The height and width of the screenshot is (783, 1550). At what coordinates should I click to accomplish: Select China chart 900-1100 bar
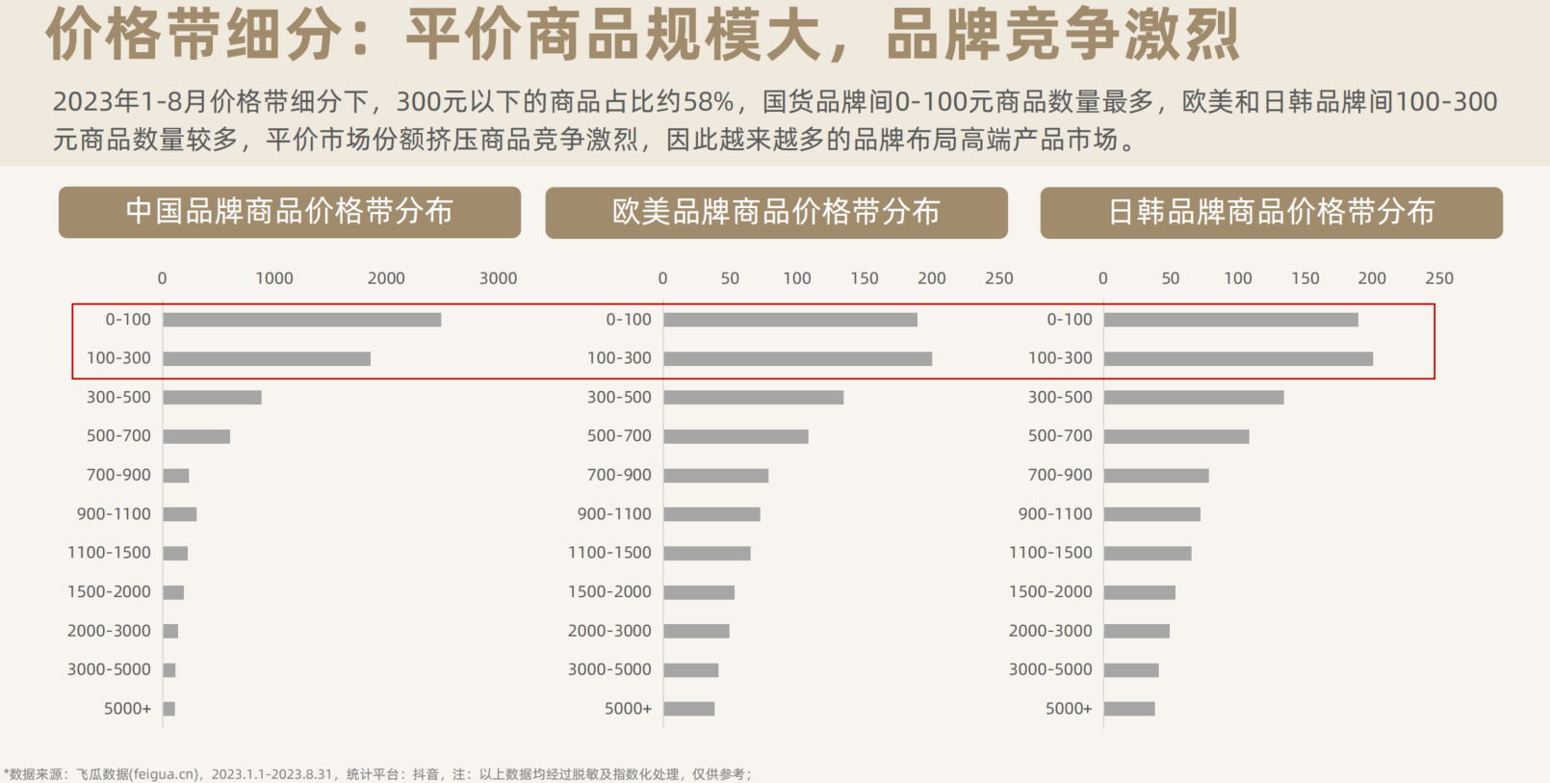[x=180, y=514]
